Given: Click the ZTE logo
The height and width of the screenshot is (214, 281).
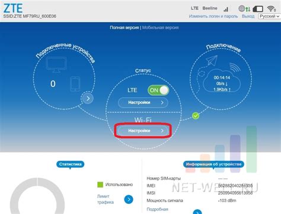Looking at the screenshot, I should point(13,8).
